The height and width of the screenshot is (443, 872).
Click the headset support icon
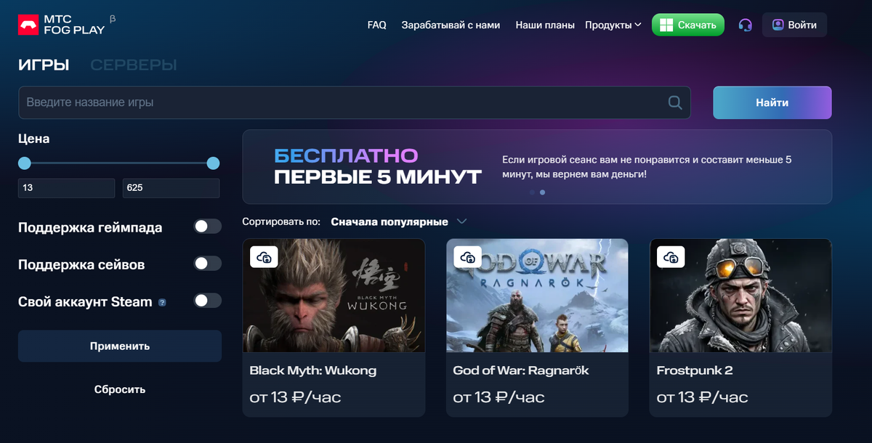coord(745,25)
